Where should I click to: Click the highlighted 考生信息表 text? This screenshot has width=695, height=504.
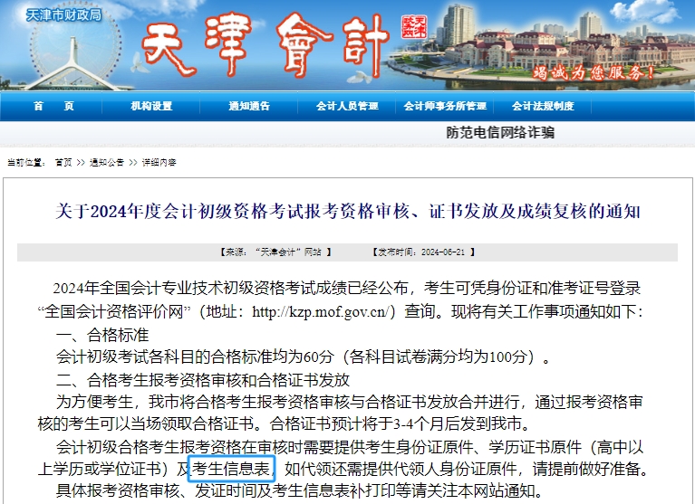pyautogui.click(x=231, y=469)
